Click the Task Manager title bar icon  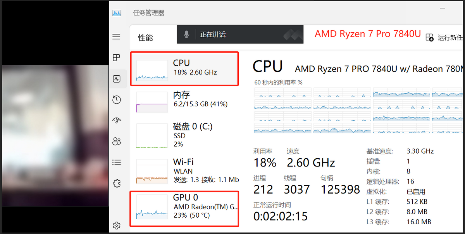[x=117, y=13]
